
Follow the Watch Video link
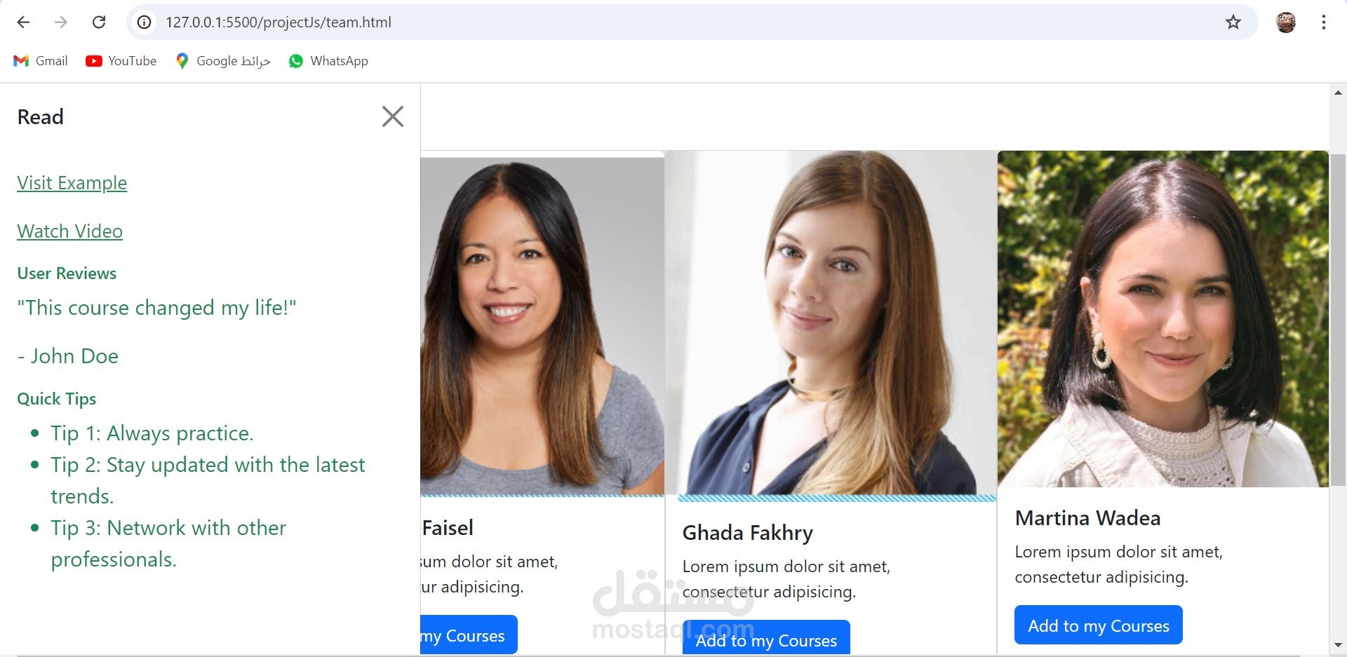tap(70, 231)
